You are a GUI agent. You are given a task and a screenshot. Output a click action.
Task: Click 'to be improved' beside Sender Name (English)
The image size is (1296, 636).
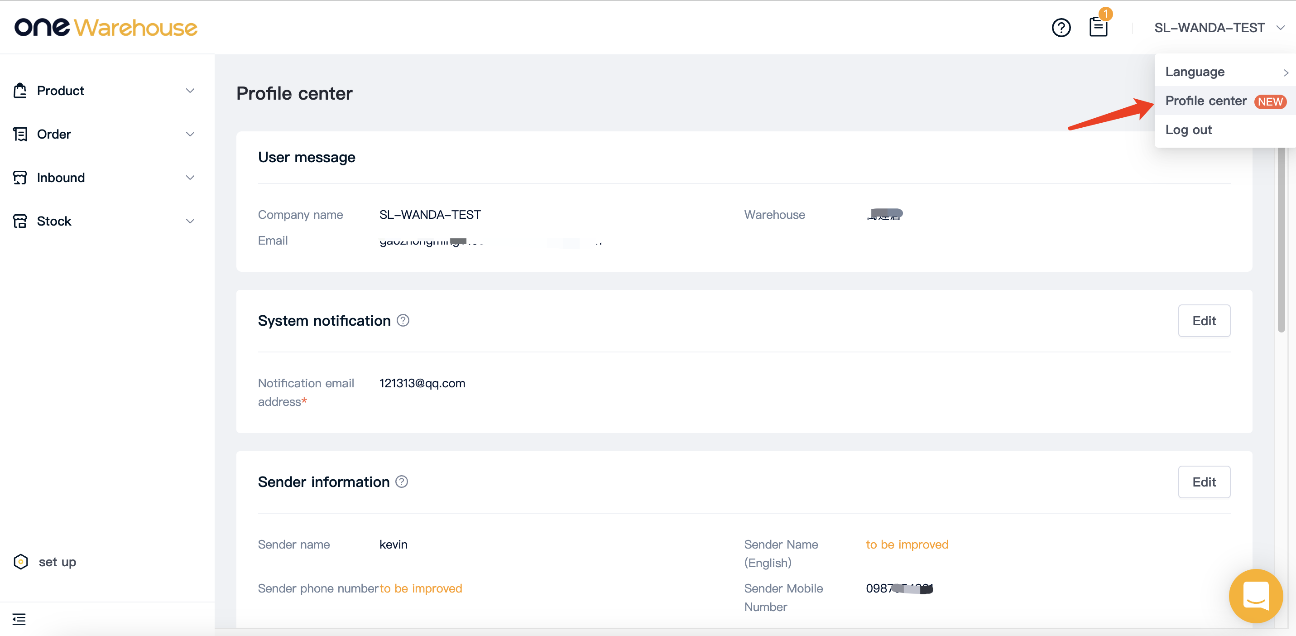[907, 544]
